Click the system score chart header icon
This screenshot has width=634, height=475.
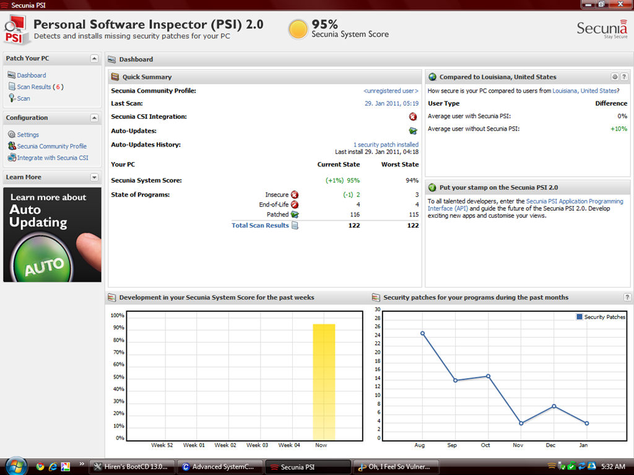coord(111,297)
